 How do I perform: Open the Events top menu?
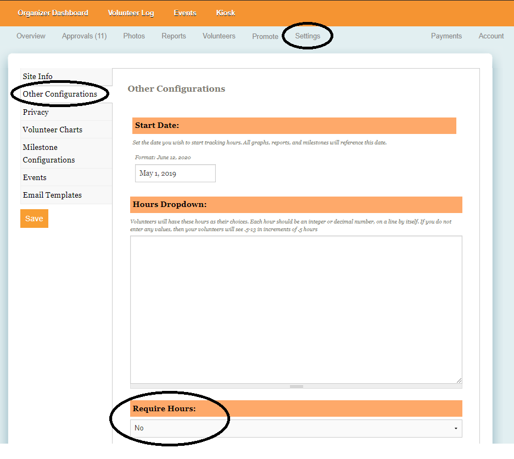[185, 13]
